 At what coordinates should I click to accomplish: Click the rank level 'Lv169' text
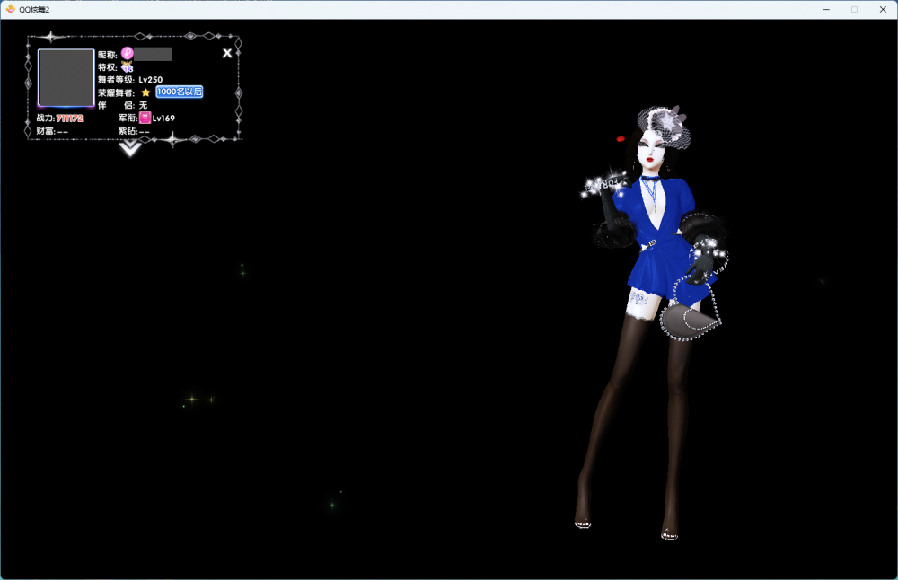click(x=163, y=118)
